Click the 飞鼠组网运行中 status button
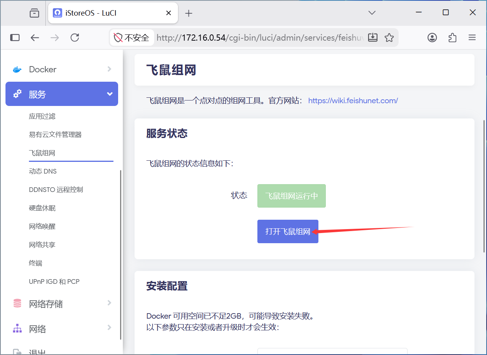This screenshot has width=487, height=355. click(x=291, y=196)
